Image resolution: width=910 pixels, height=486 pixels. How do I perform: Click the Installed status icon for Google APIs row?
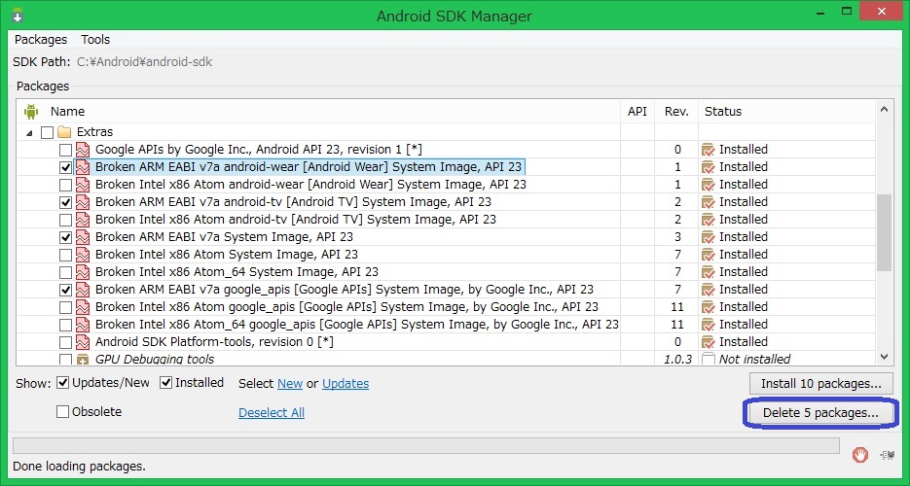pyautogui.click(x=708, y=150)
